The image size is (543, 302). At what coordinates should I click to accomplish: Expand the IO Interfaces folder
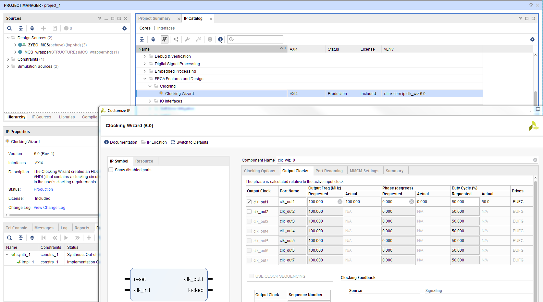point(150,101)
